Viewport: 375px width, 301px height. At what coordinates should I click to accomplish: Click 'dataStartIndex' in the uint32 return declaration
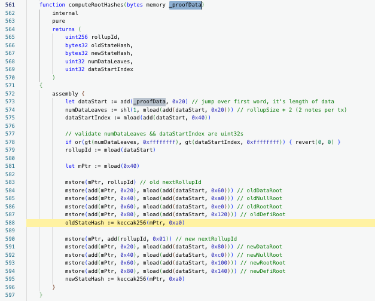point(111,69)
